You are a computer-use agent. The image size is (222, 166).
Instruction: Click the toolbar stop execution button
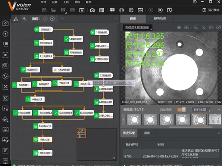(x=160, y=10)
